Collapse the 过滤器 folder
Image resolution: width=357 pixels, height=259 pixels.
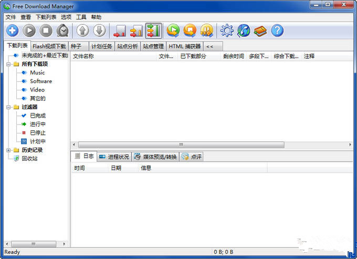click(x=8, y=107)
